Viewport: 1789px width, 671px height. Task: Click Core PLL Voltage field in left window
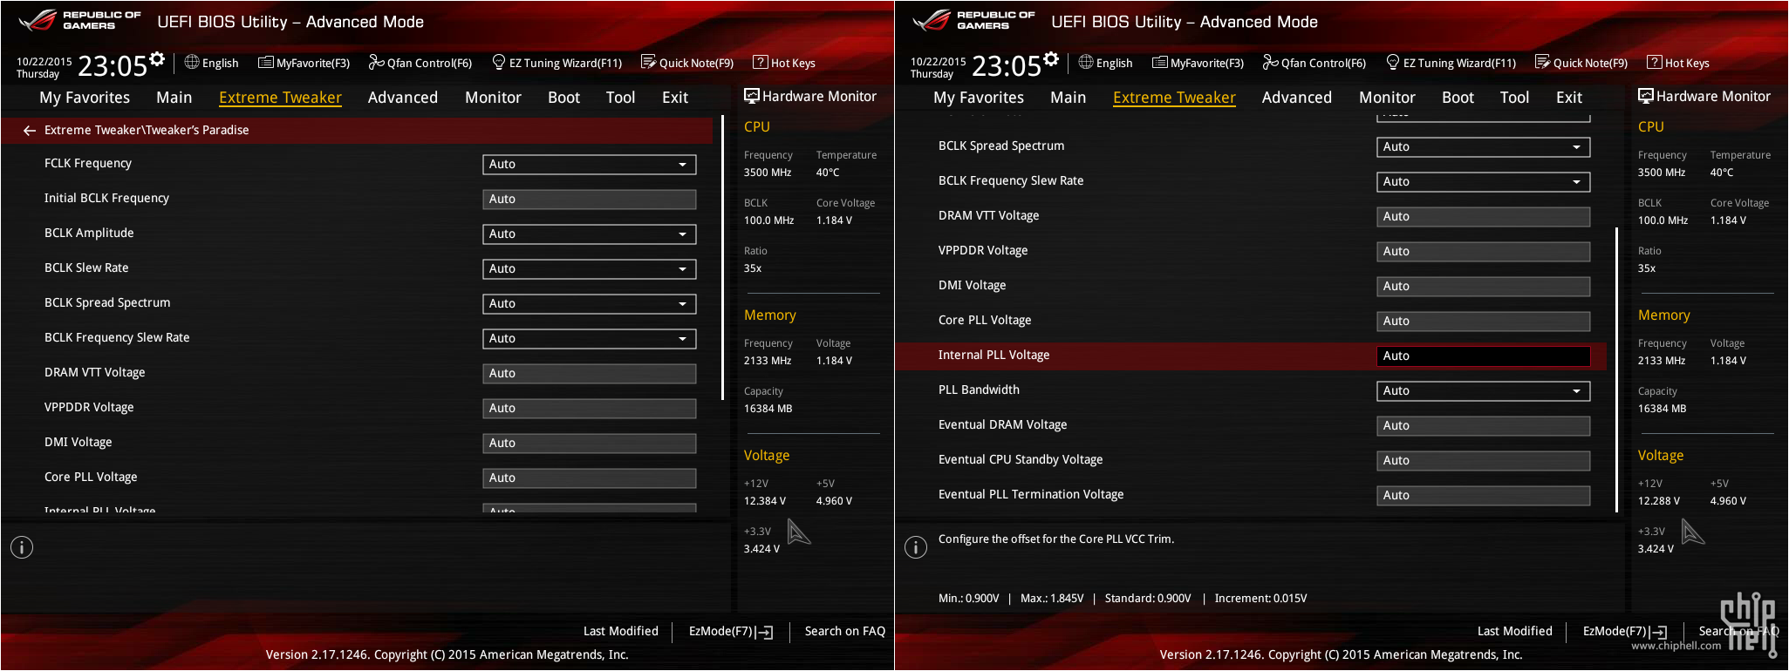[x=590, y=478]
